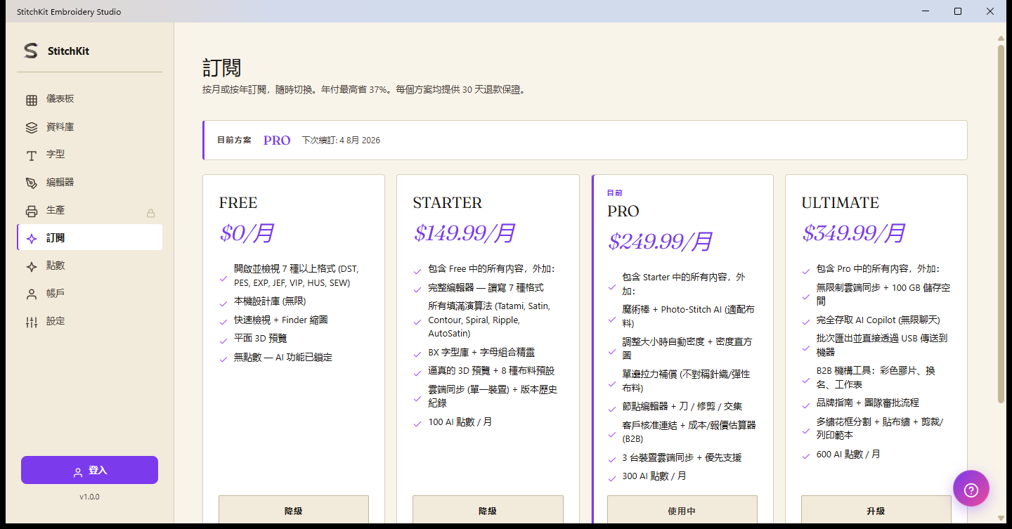Click the 字型 T icon

[32, 155]
